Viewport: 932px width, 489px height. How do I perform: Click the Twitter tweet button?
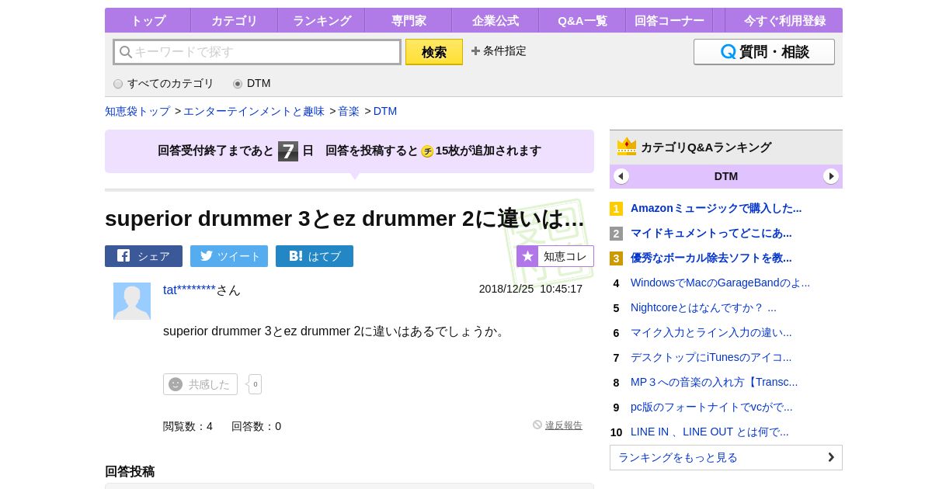[x=229, y=256]
